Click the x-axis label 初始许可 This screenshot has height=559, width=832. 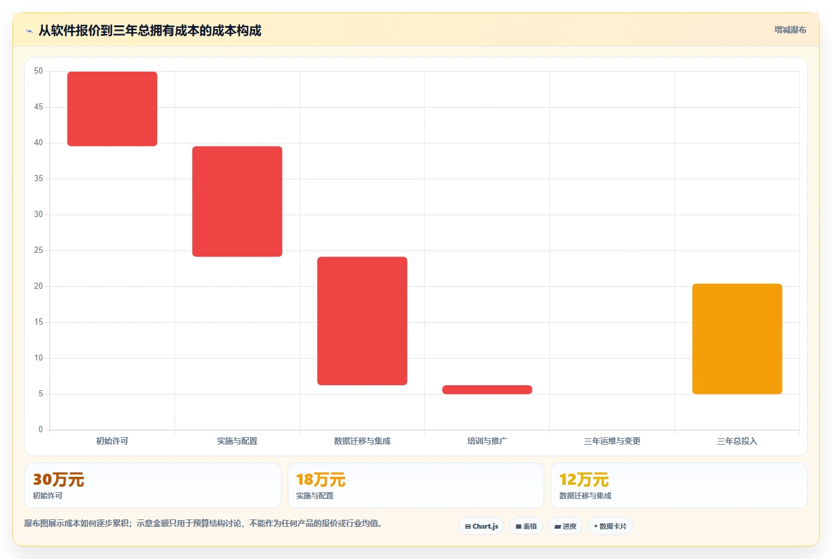click(x=112, y=441)
